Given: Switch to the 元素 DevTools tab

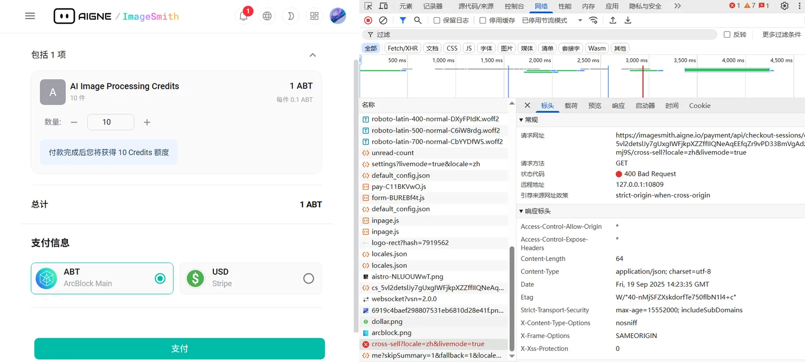Looking at the screenshot, I should [x=406, y=6].
